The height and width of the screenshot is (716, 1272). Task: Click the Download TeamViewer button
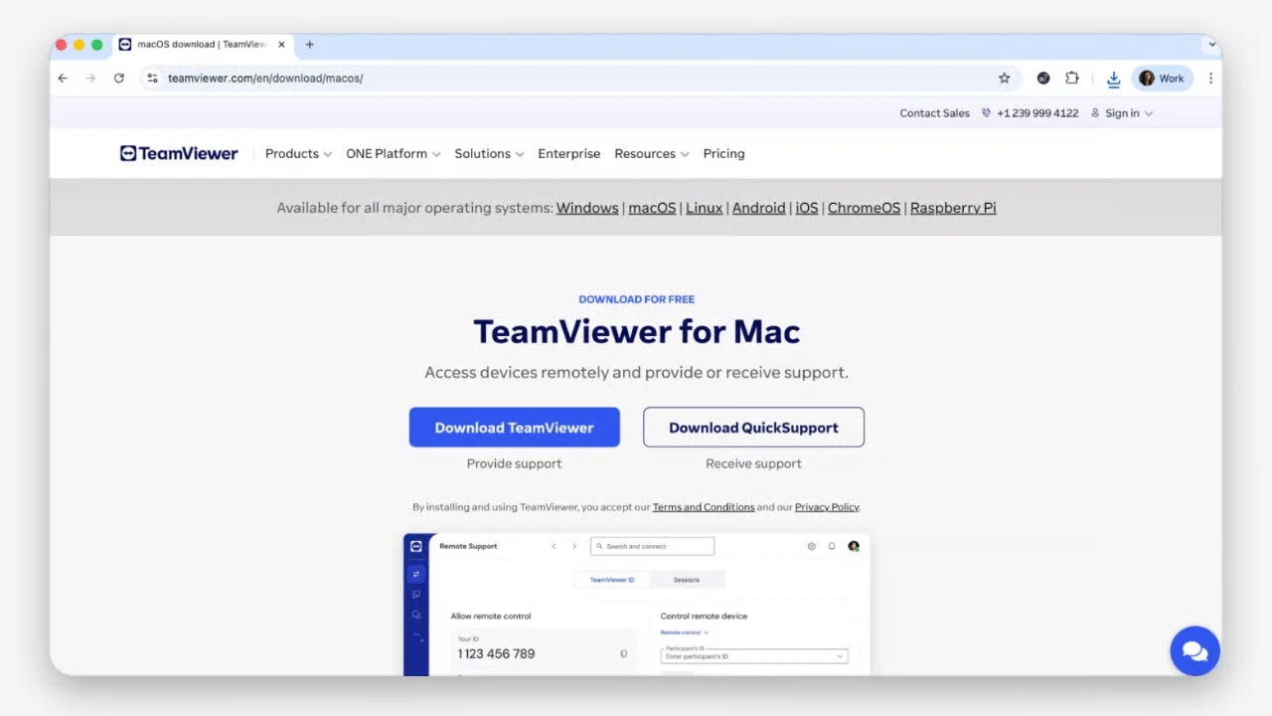(514, 427)
